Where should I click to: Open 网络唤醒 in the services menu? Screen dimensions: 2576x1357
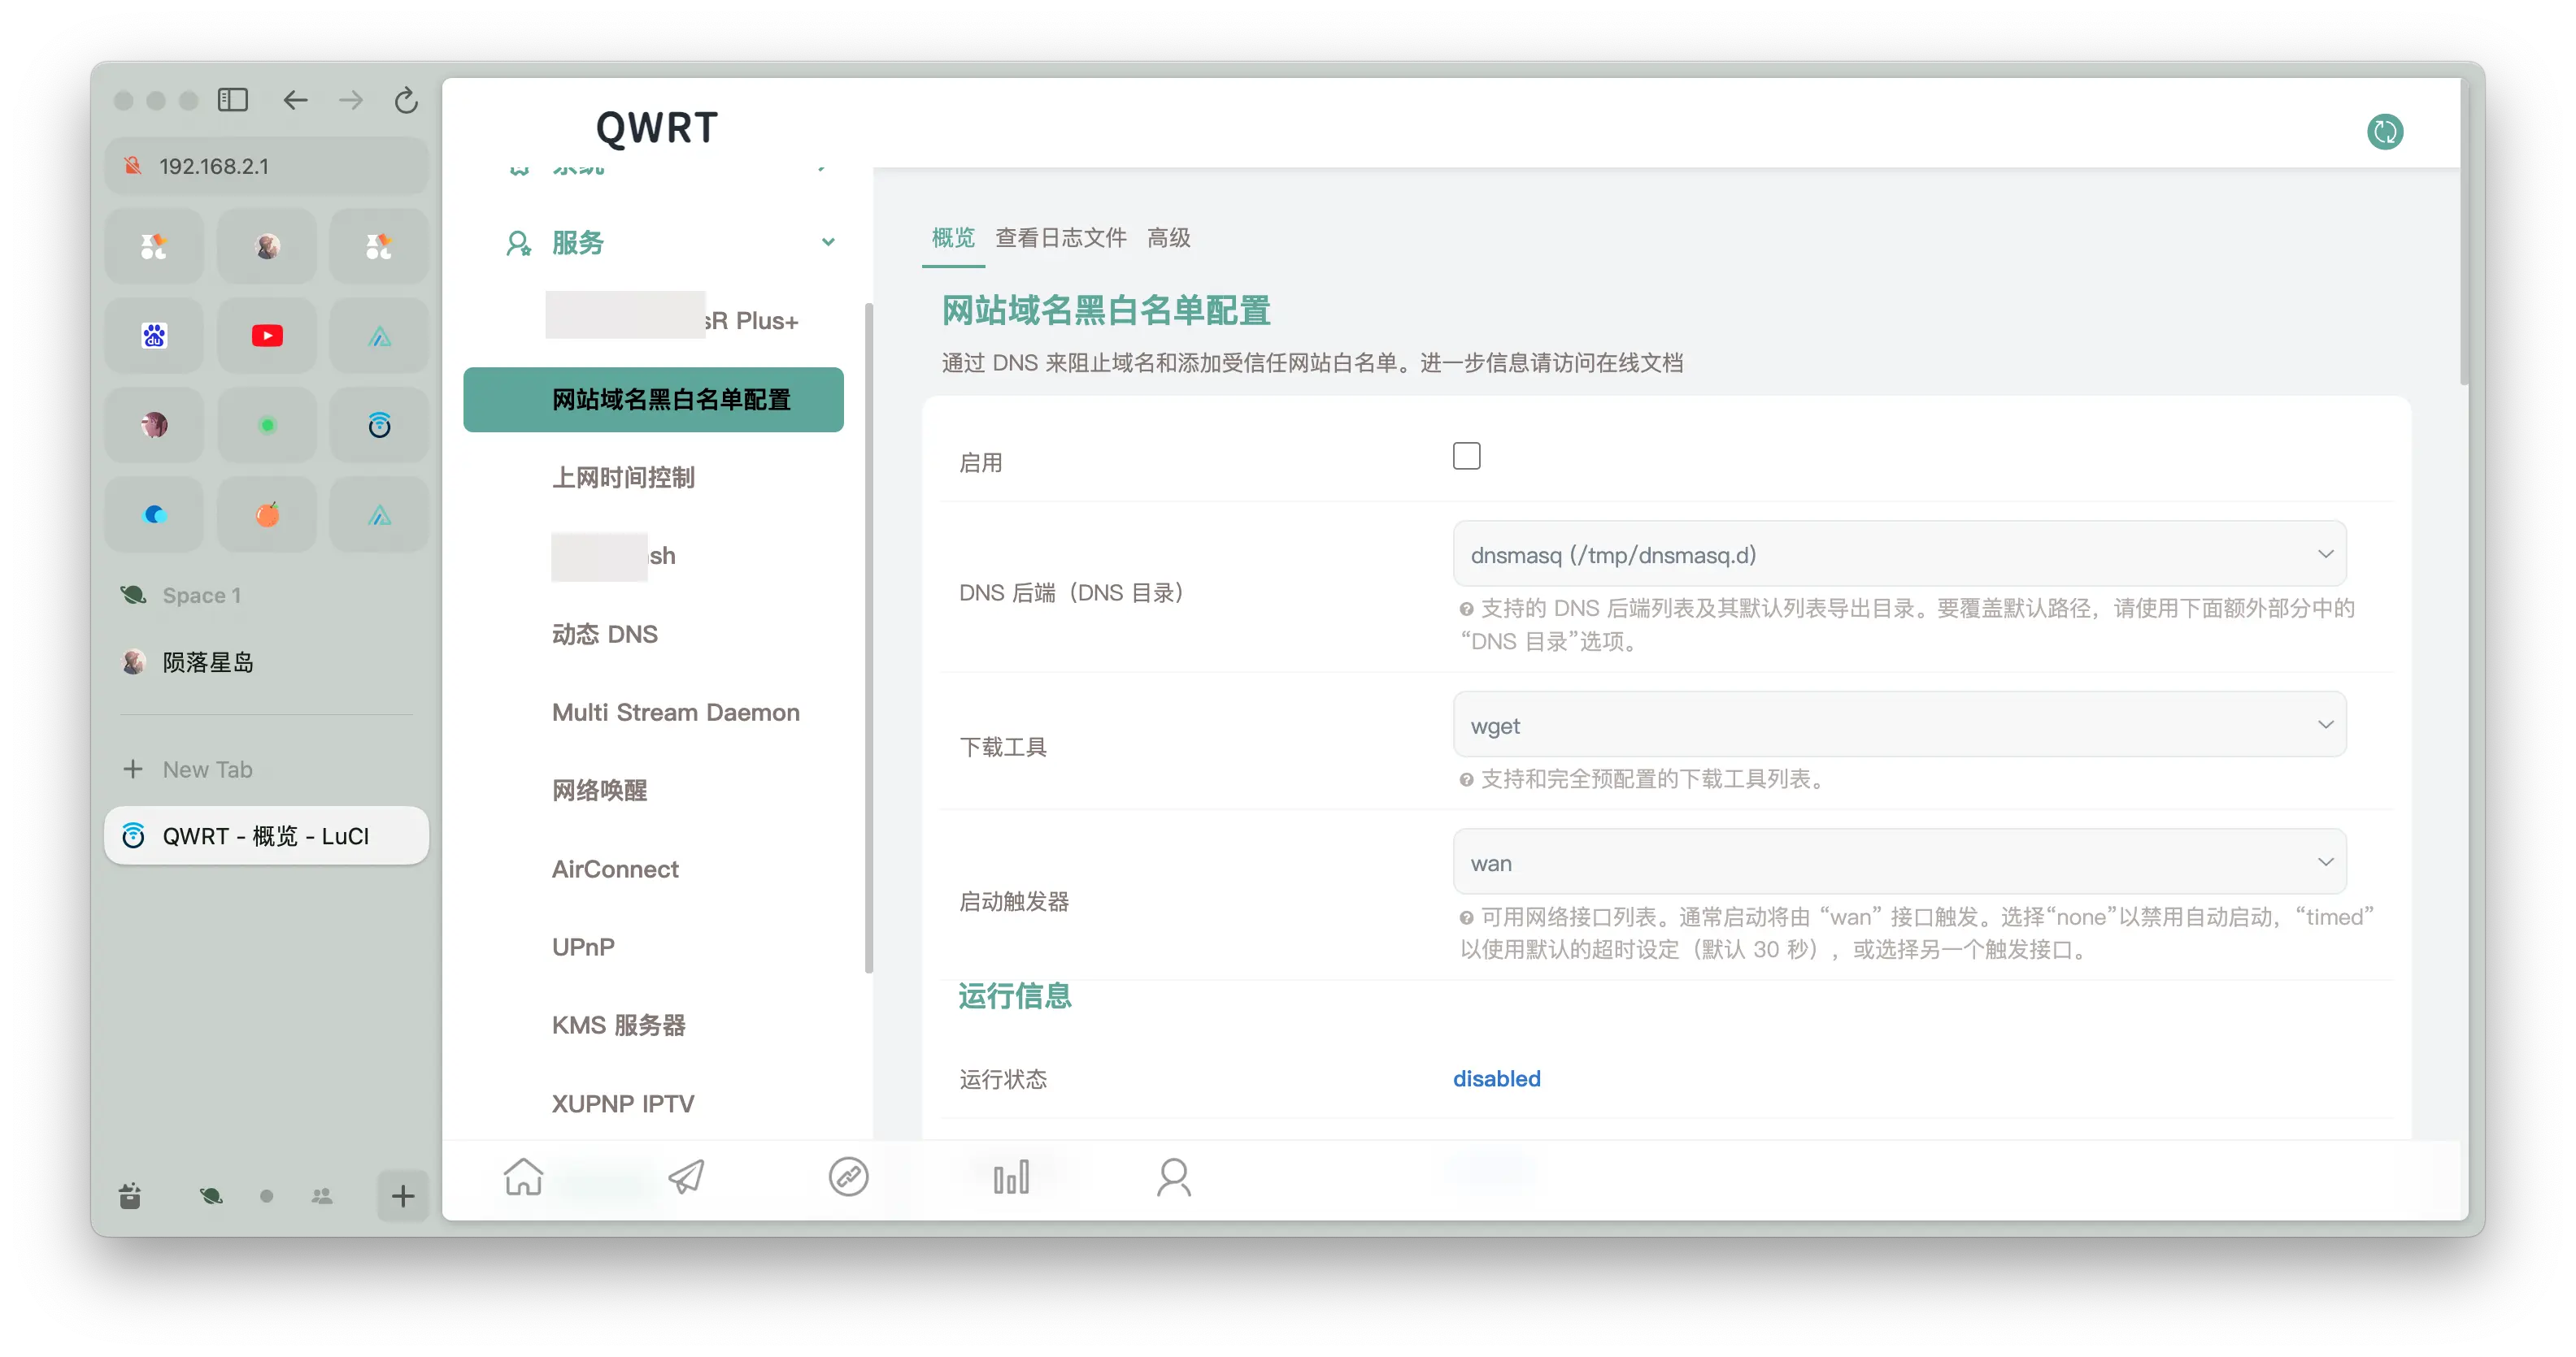[599, 791]
